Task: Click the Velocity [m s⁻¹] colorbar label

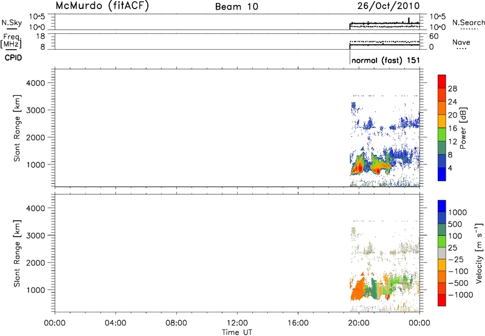Action: [479, 253]
